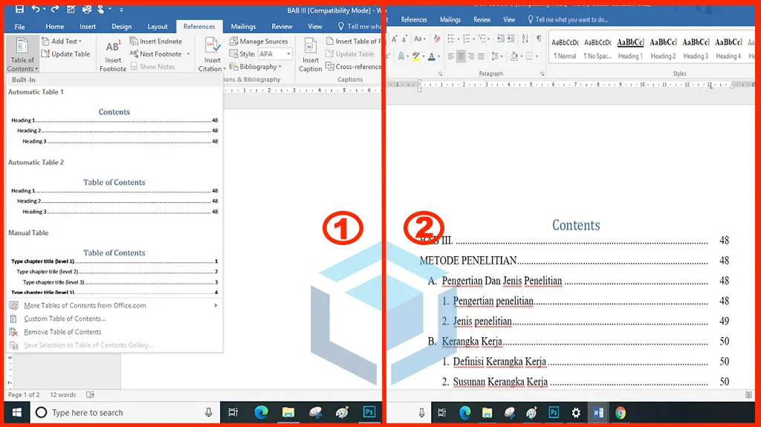Click Page 1 of 2 in status bar

[x=24, y=395]
